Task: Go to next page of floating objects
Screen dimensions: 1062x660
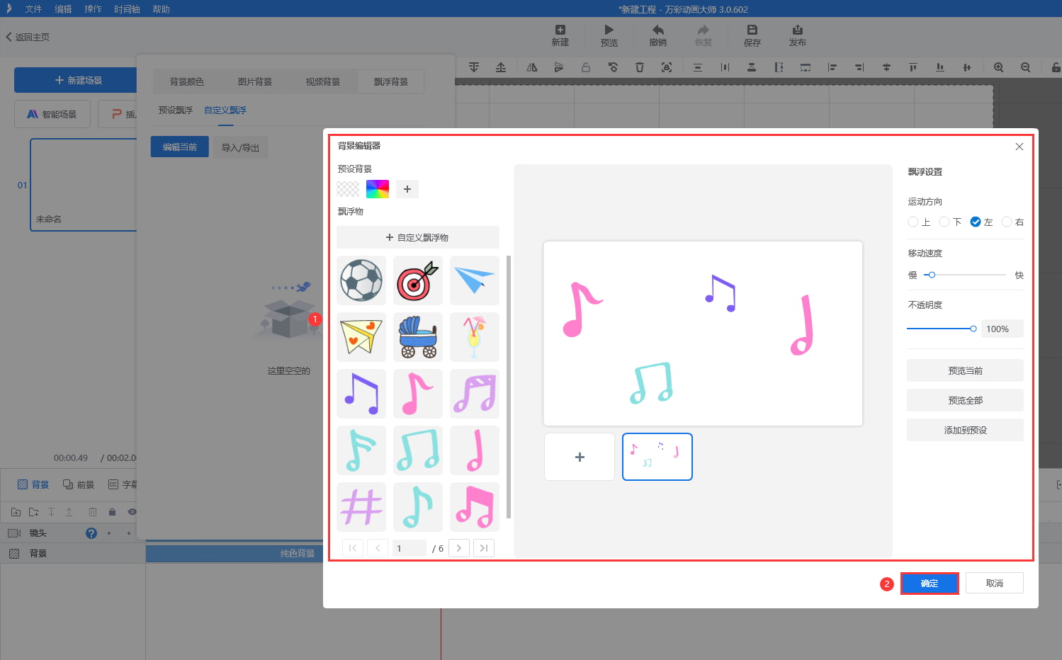Action: [459, 548]
